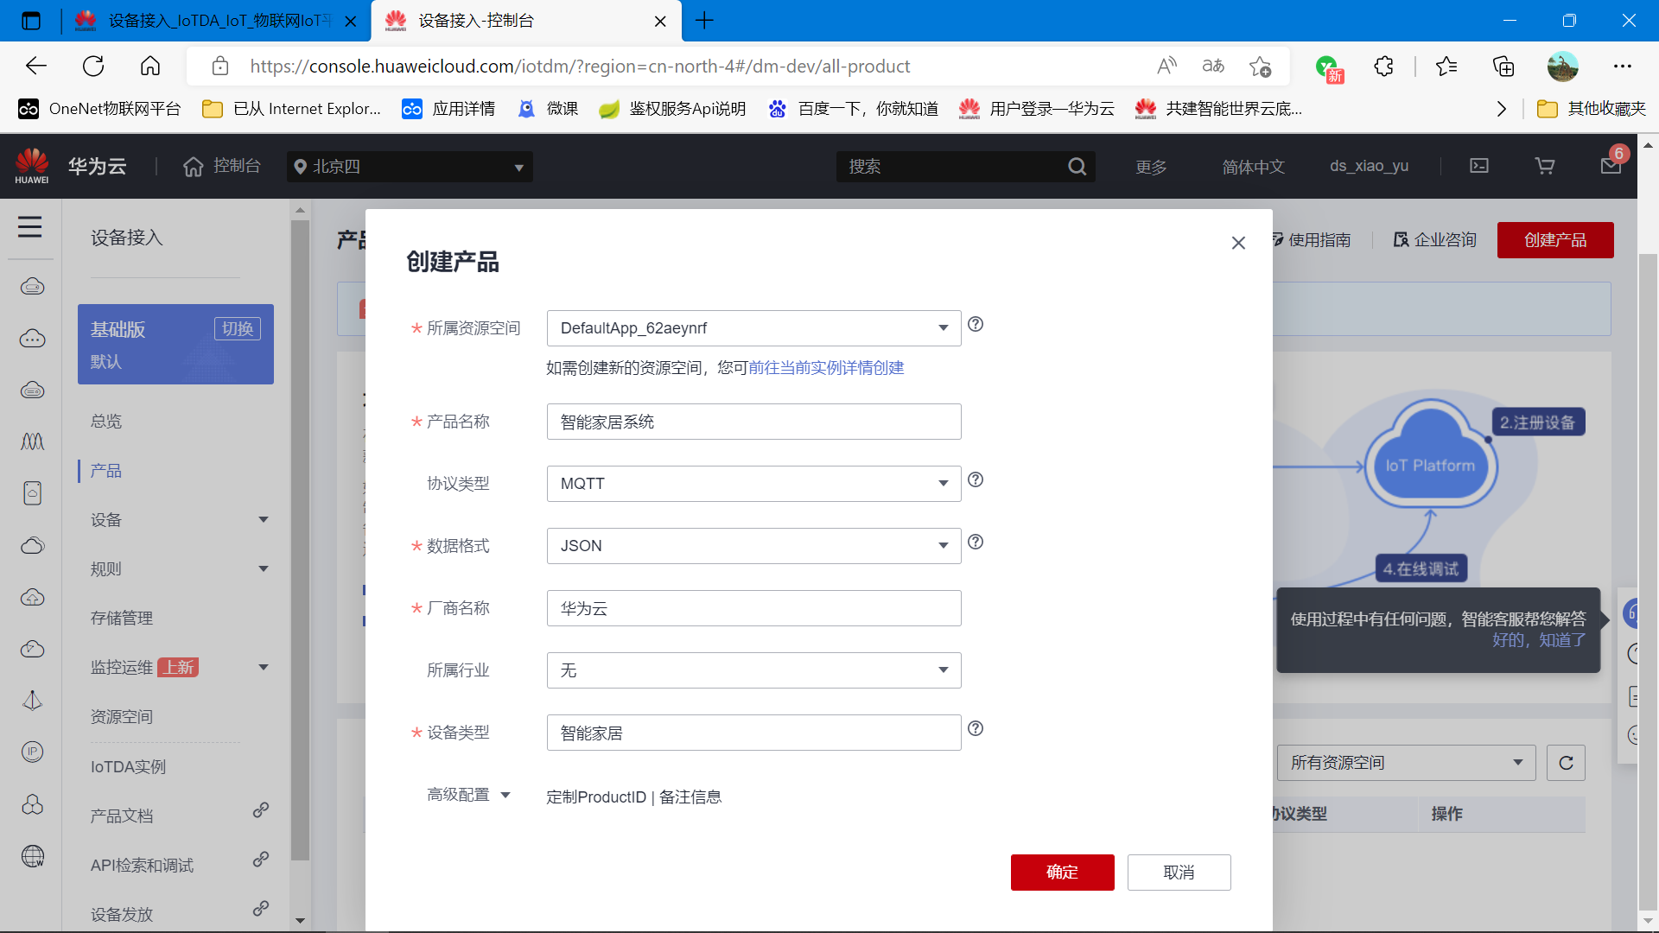This screenshot has width=1659, height=933.
Task: Click the 前往当前实例详情创建 link
Action: coord(826,368)
